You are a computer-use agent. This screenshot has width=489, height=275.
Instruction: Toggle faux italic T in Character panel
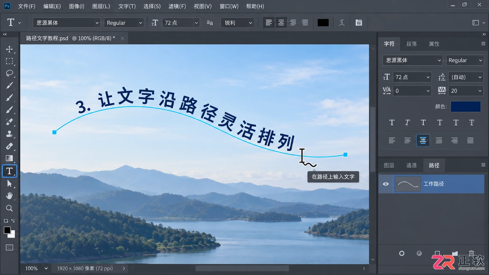pos(407,123)
